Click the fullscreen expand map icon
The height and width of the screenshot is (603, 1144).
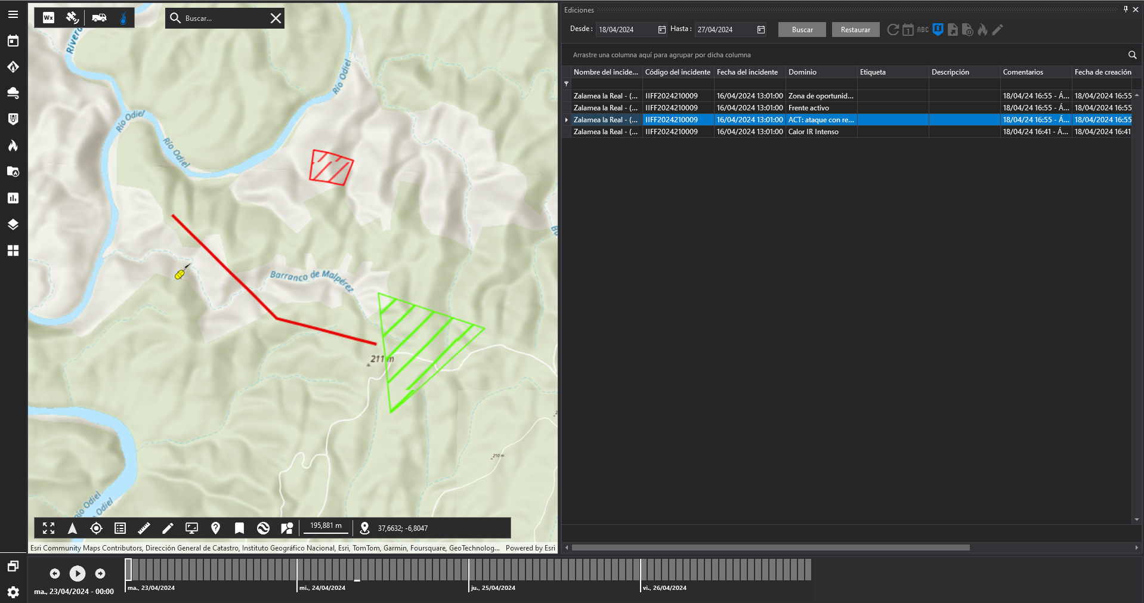tap(48, 528)
